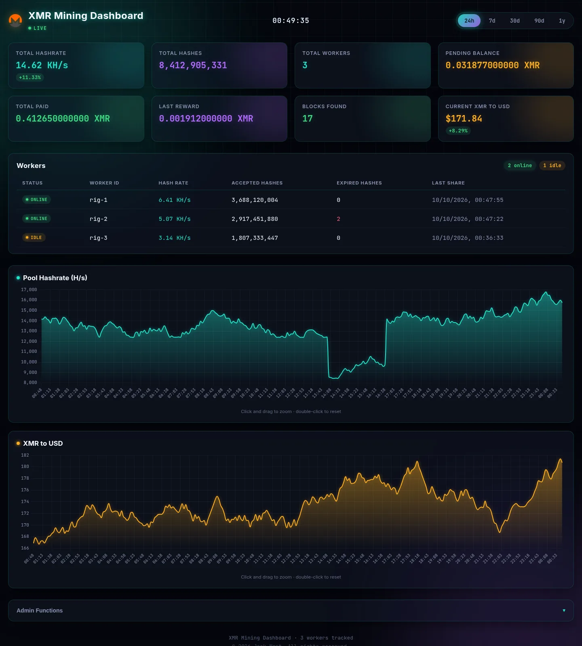582x646 pixels.
Task: Click rig-2's expired hashes count
Action: [338, 219]
